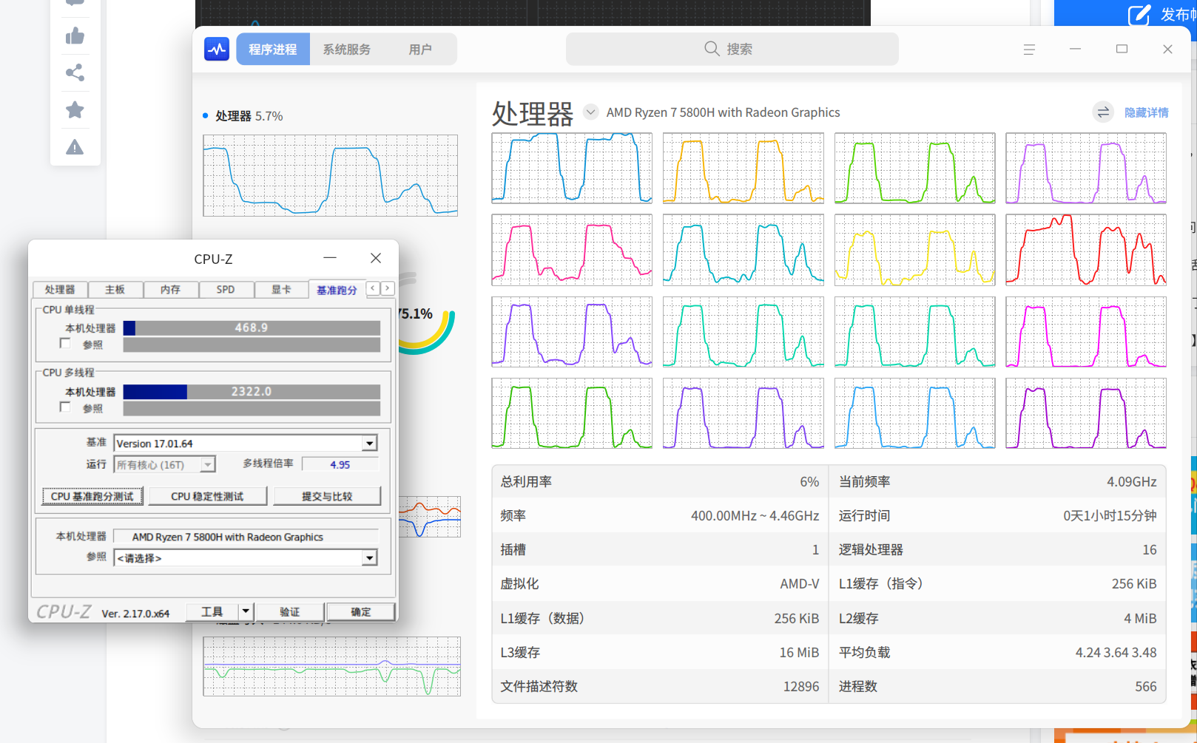Click the share icon in left sidebar
Viewport: 1197px width, 743px height.
(75, 72)
